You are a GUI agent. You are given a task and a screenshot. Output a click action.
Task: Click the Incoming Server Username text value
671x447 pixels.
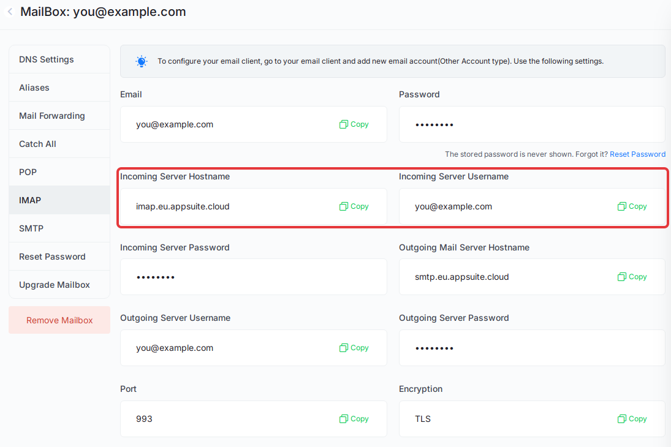(453, 207)
